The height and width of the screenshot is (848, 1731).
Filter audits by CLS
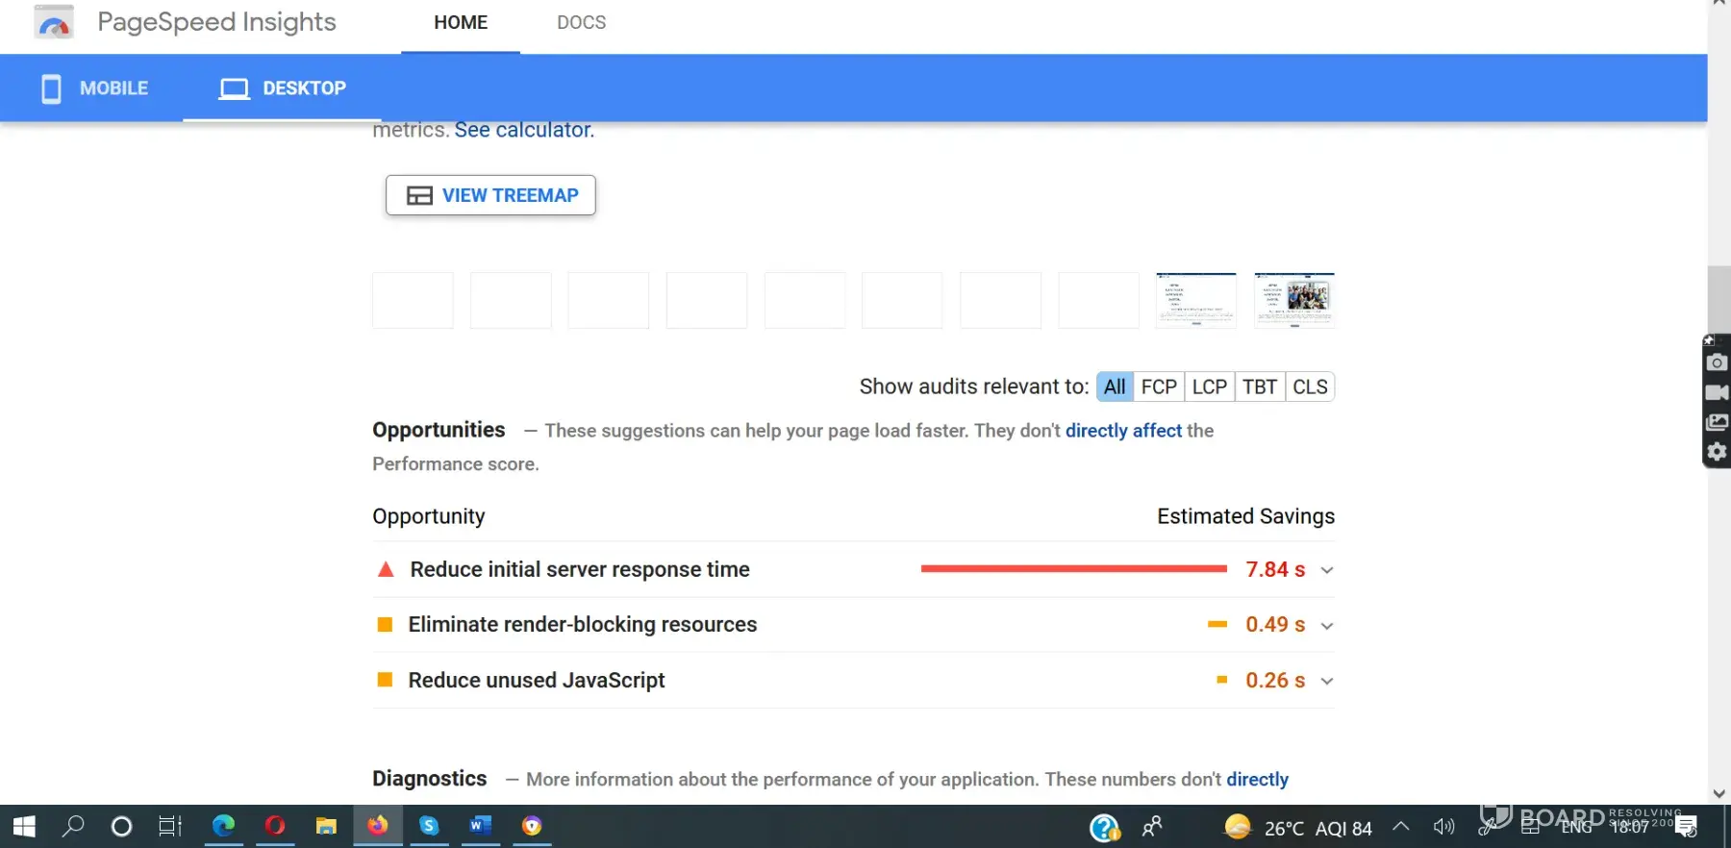coord(1310,387)
